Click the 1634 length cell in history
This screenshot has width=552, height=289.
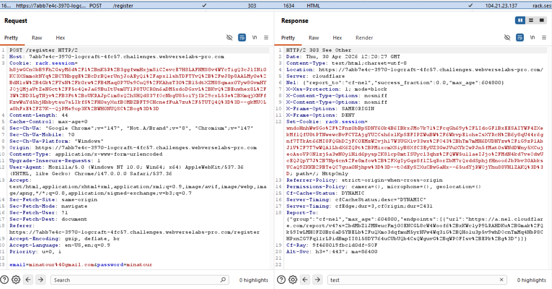coord(288,6)
